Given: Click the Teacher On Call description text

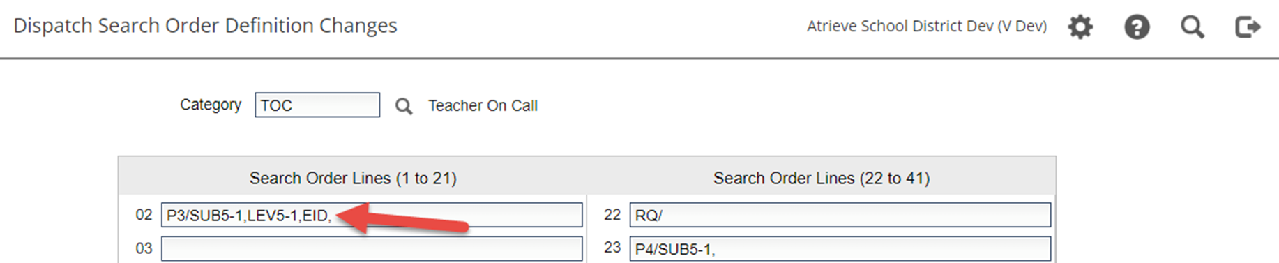Looking at the screenshot, I should tap(483, 105).
